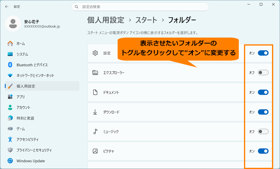Click the ミュージック row label
The image size is (280, 169).
pyautogui.click(x=111, y=132)
